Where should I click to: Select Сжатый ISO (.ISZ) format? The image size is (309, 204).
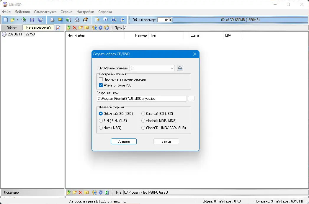point(143,114)
